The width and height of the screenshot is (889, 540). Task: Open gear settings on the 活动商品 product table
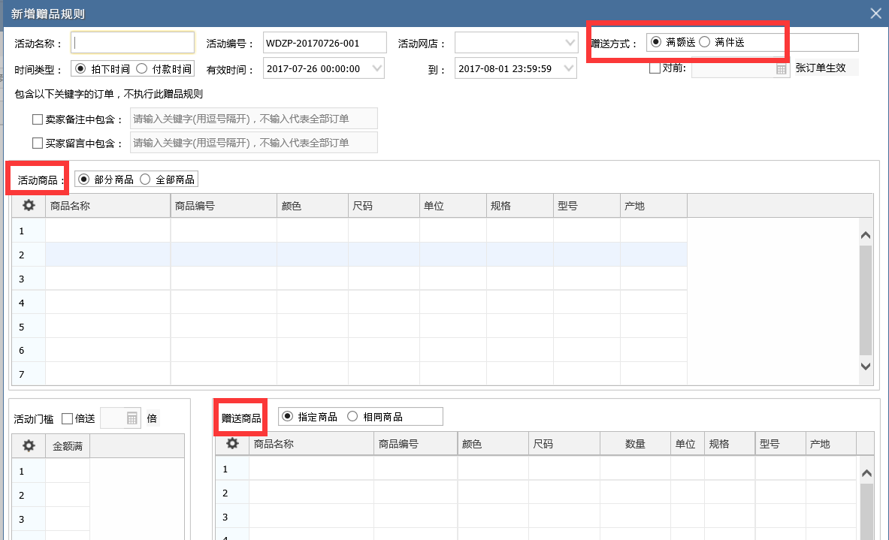27,205
